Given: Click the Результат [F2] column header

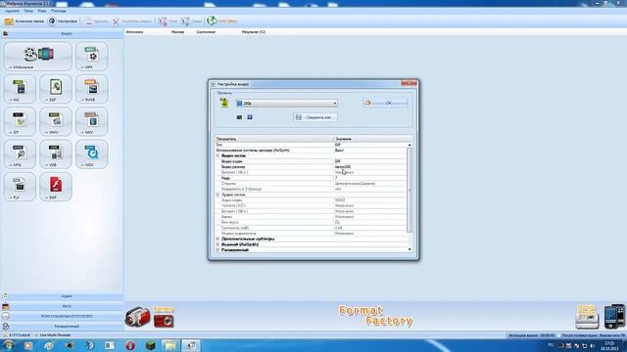Looking at the screenshot, I should click(x=254, y=32).
